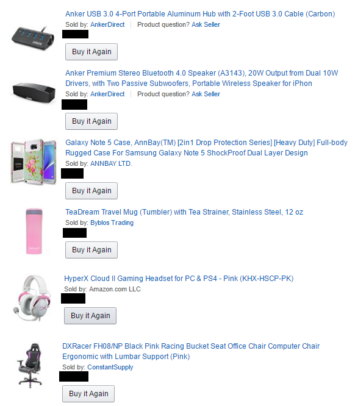Viewport: 358px width, 406px height.
Task: Open the Anker Bluetooth Speaker product image
Action: [x=34, y=93]
